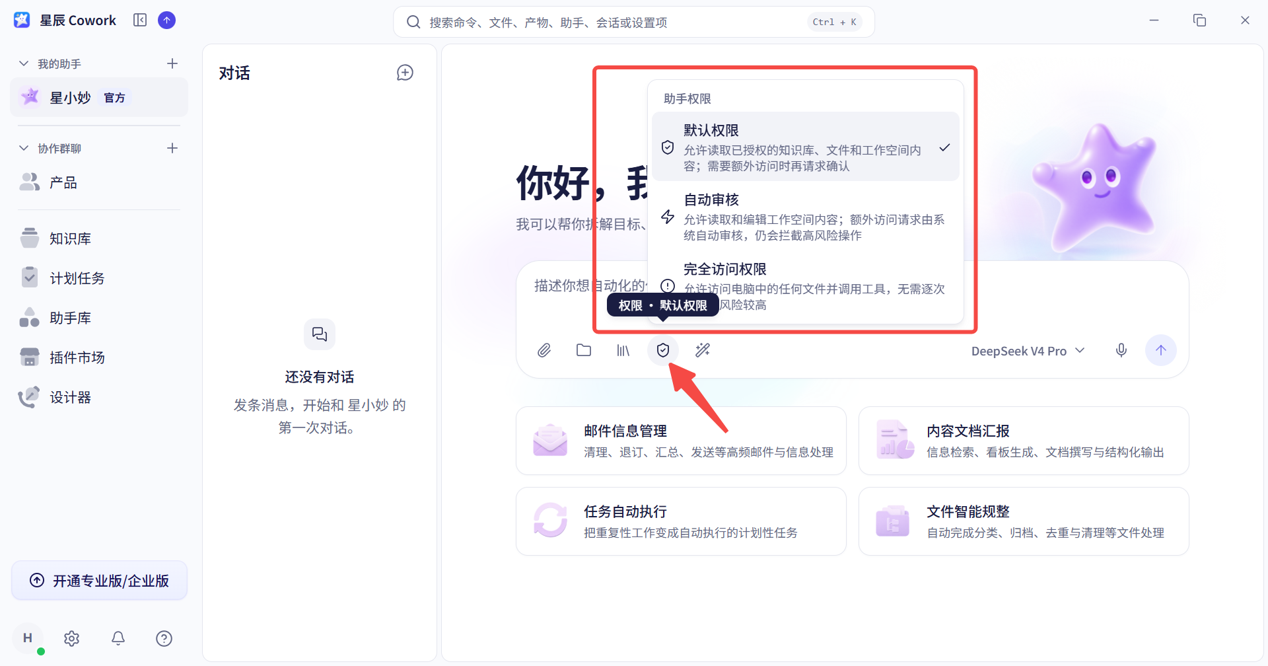Open 知识库 in the sidebar
This screenshot has width=1268, height=666.
[x=99, y=239]
